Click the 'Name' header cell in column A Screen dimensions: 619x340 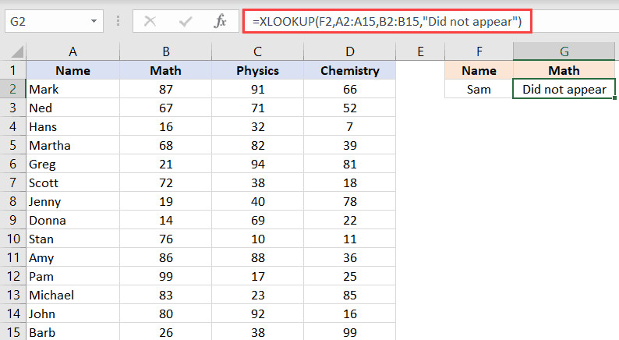click(x=73, y=70)
